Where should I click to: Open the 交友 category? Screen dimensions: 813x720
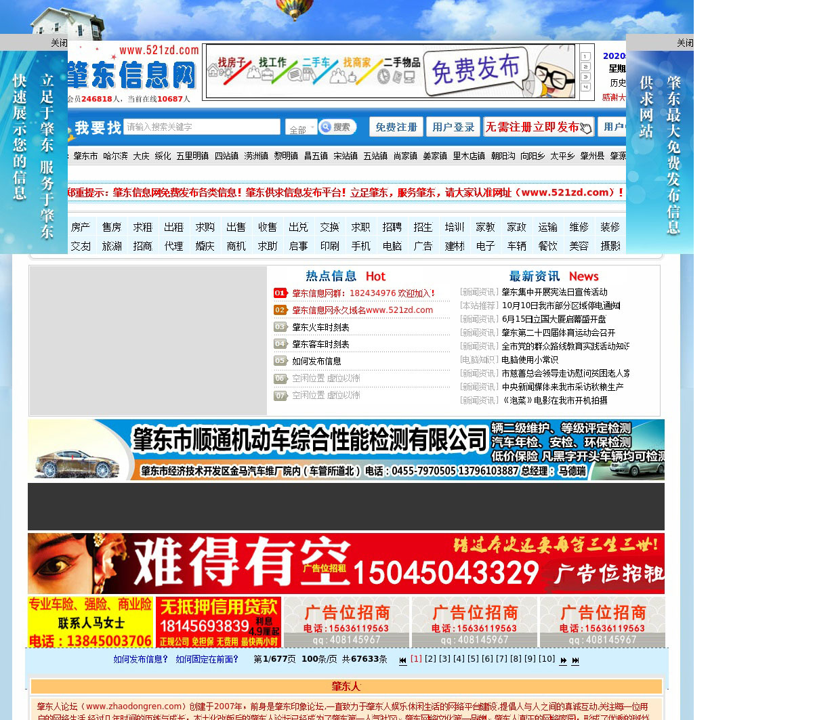[81, 246]
